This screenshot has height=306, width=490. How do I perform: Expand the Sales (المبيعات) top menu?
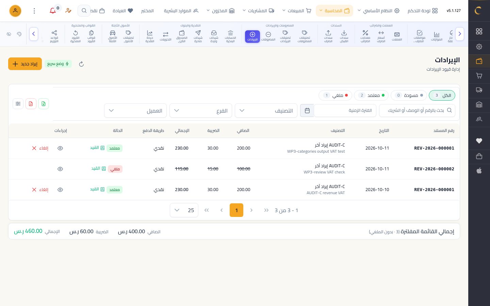297,11
